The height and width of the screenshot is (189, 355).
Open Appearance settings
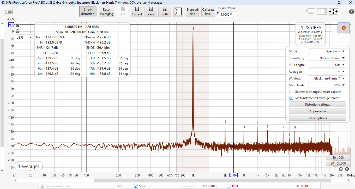tap(317, 111)
